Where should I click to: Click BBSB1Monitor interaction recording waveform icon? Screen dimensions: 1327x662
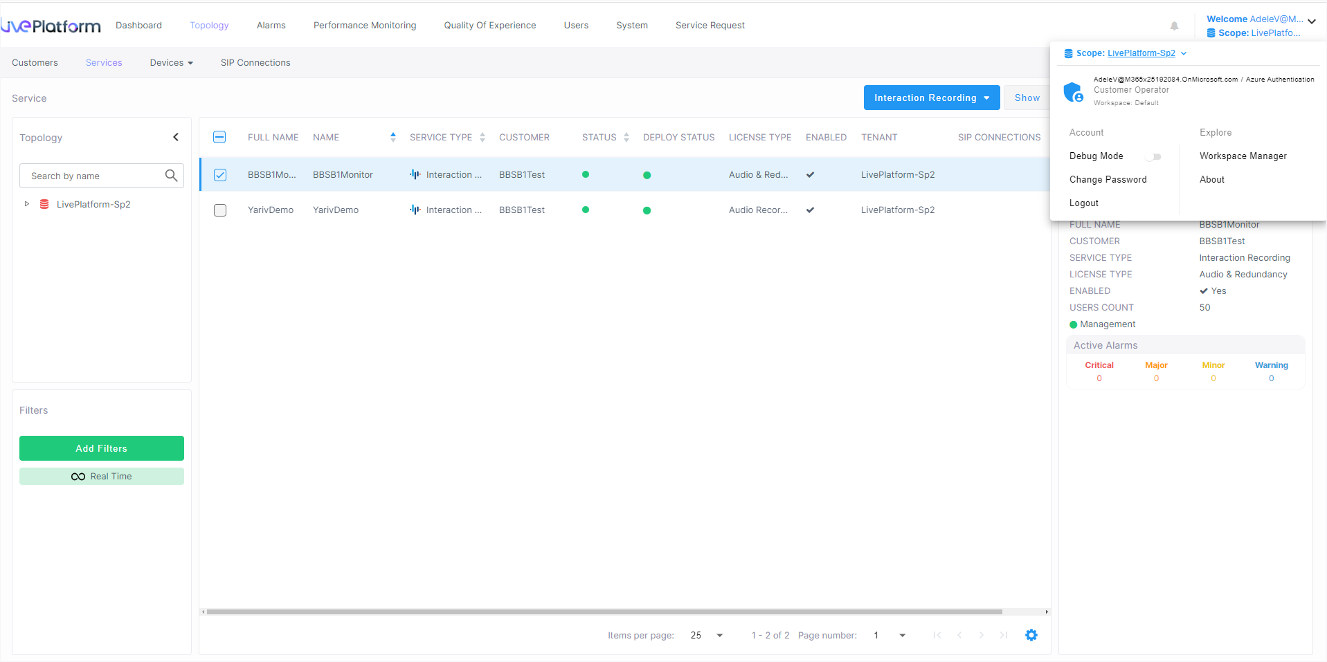(415, 174)
